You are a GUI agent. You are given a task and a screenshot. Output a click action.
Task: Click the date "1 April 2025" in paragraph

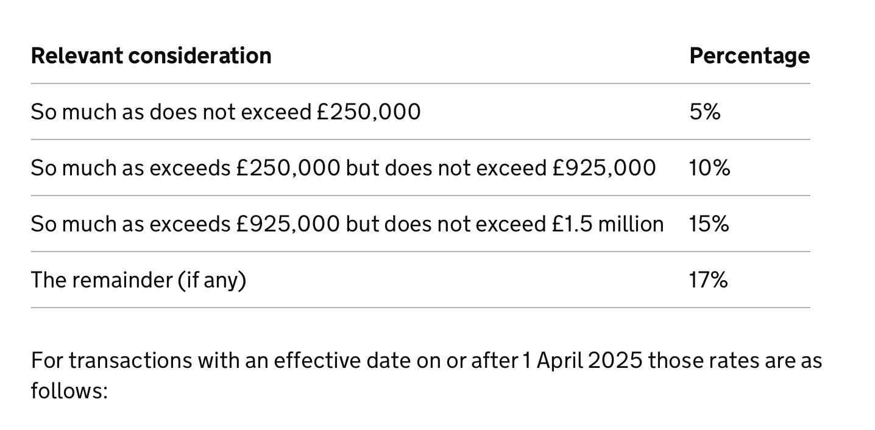coord(582,361)
